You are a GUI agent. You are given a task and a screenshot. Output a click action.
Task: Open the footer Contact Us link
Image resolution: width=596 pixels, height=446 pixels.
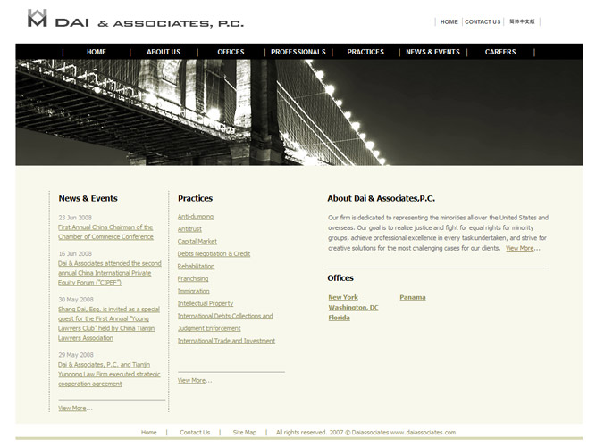[195, 433]
